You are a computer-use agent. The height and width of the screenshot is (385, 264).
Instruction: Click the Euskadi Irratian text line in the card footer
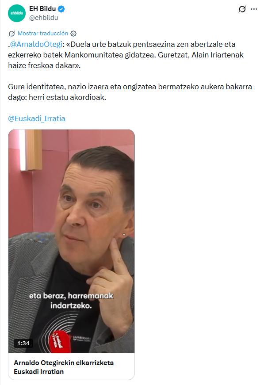[x=39, y=371]
